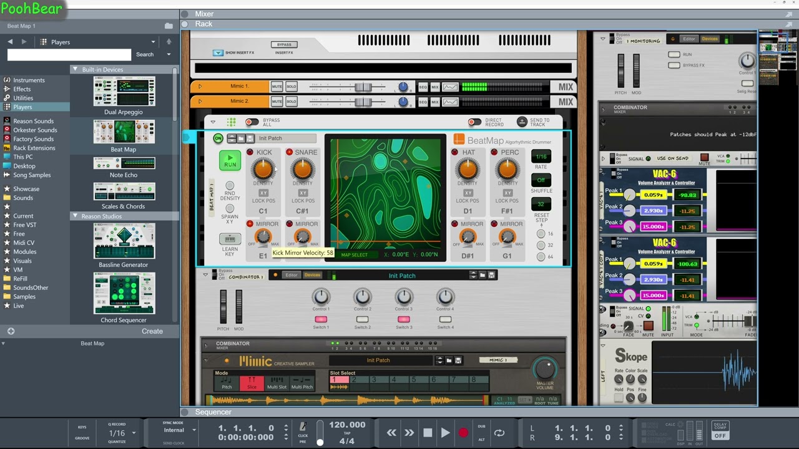Toggle the KICK enable LED button
The height and width of the screenshot is (449, 799).
[250, 152]
